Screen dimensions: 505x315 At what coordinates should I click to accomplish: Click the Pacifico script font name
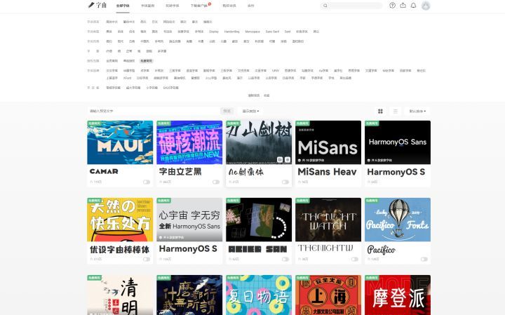(382, 250)
